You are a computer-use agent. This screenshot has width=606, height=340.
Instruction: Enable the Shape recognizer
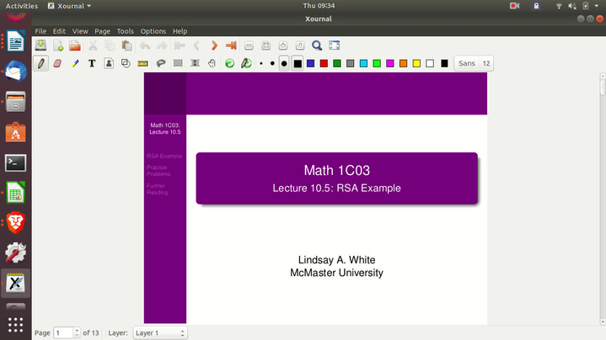click(126, 63)
